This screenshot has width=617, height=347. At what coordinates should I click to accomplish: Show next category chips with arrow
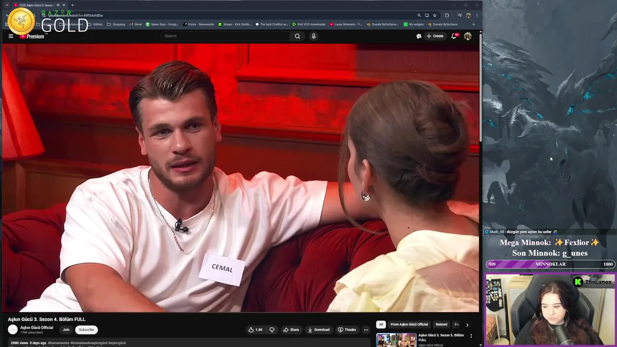pyautogui.click(x=467, y=325)
